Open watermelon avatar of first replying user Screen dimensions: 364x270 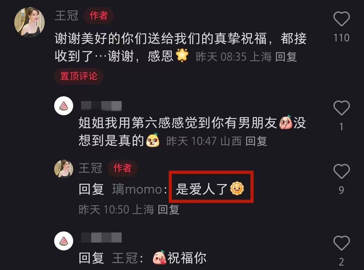[64, 106]
